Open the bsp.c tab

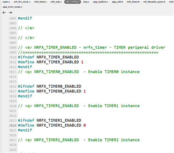point(86,2)
